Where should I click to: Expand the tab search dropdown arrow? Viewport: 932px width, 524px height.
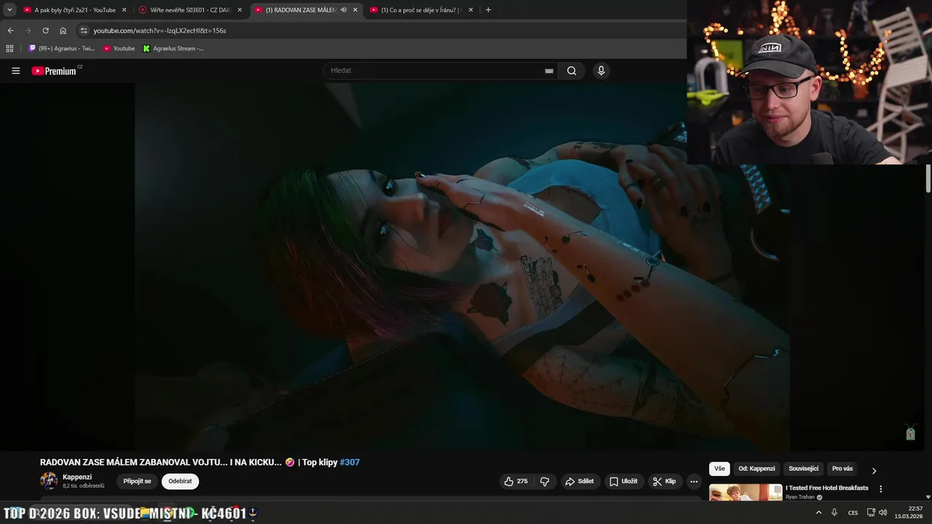click(x=9, y=10)
